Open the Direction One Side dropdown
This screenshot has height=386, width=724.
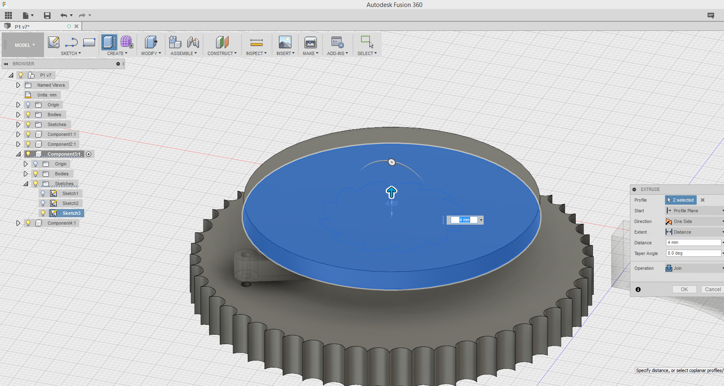694,221
